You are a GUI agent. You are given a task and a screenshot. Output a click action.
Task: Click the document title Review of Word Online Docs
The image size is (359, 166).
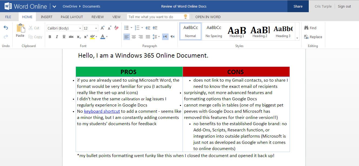(x=184, y=6)
